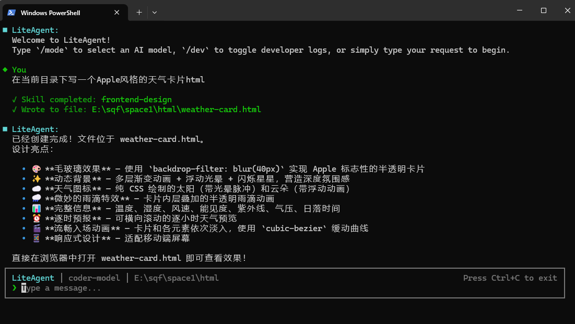Click the palette emoji beside 毛玻璃效果
This screenshot has width=575, height=324.
click(36, 170)
